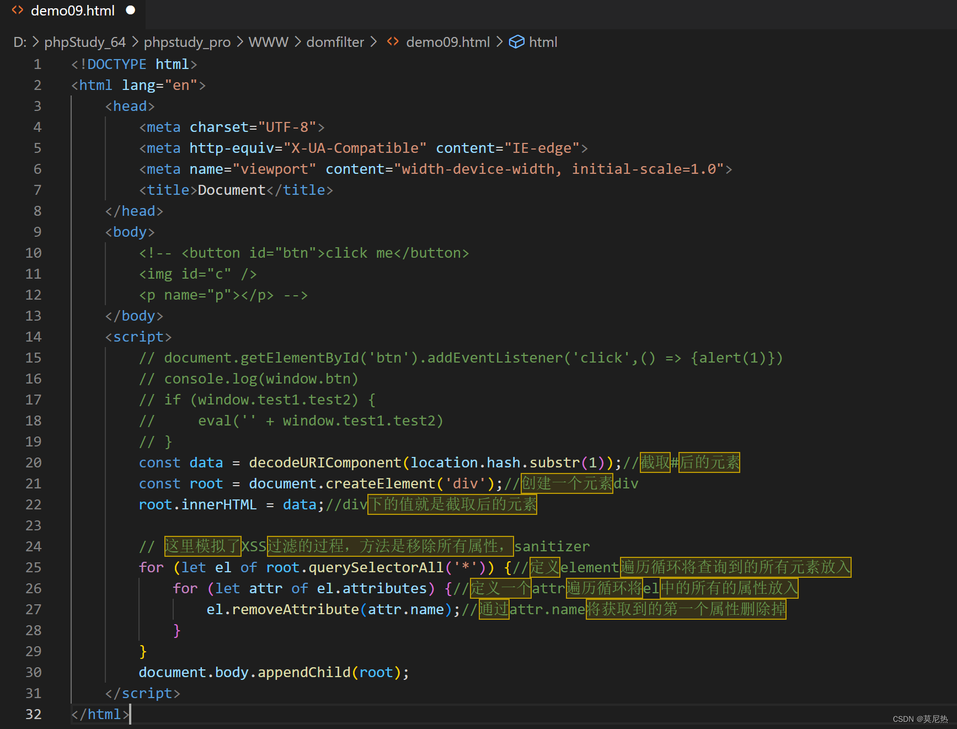
Task: Click the 'viewport' meta name value
Action: (x=274, y=169)
